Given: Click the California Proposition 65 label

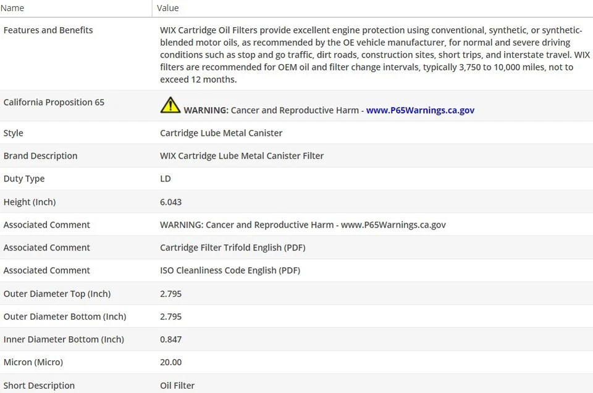Looking at the screenshot, I should (x=54, y=102).
